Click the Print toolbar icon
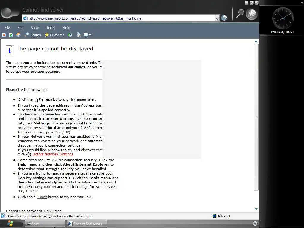304x228 pixels. [x=79, y=35]
